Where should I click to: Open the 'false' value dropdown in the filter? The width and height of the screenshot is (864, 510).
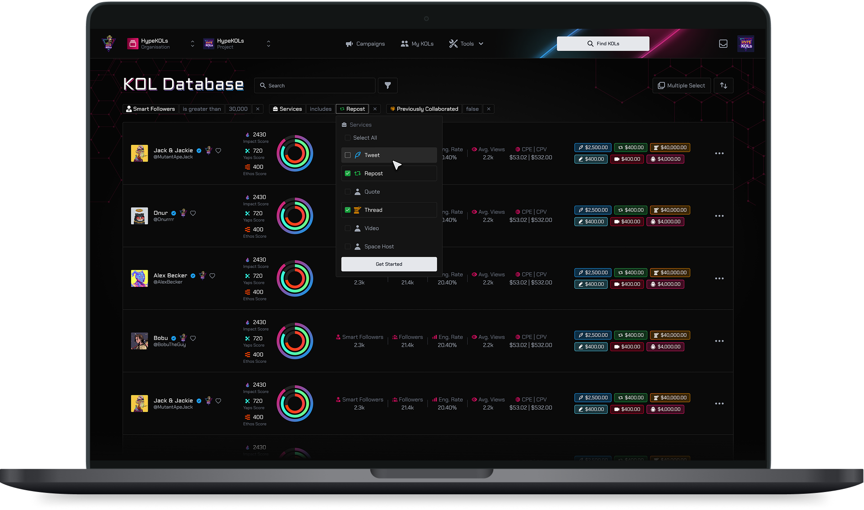(x=472, y=109)
